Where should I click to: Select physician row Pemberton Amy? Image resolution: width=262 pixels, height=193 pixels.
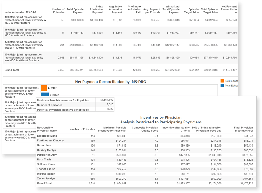47,155
